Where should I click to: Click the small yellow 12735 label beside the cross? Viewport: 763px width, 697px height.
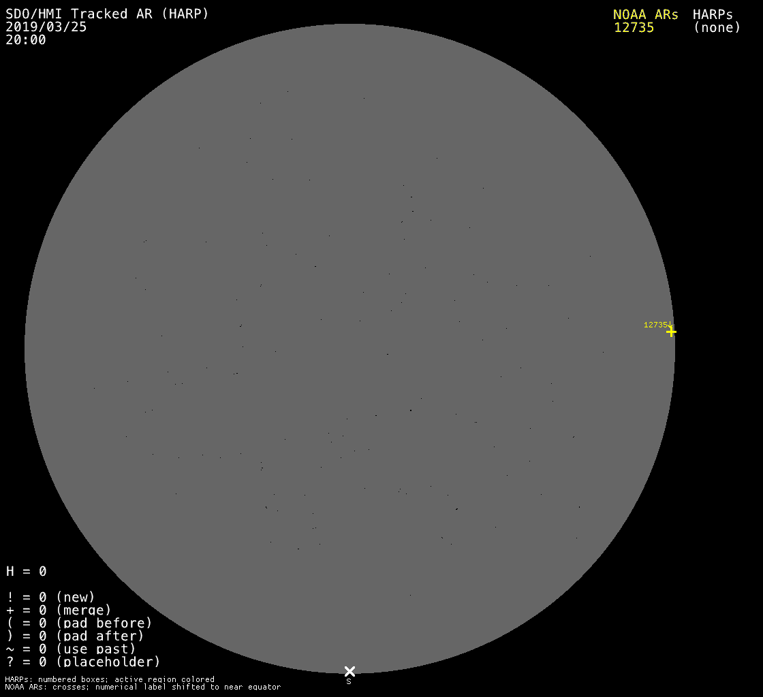655,325
